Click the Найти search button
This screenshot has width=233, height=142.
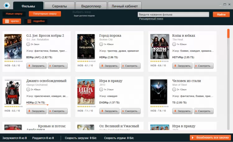click(x=221, y=14)
